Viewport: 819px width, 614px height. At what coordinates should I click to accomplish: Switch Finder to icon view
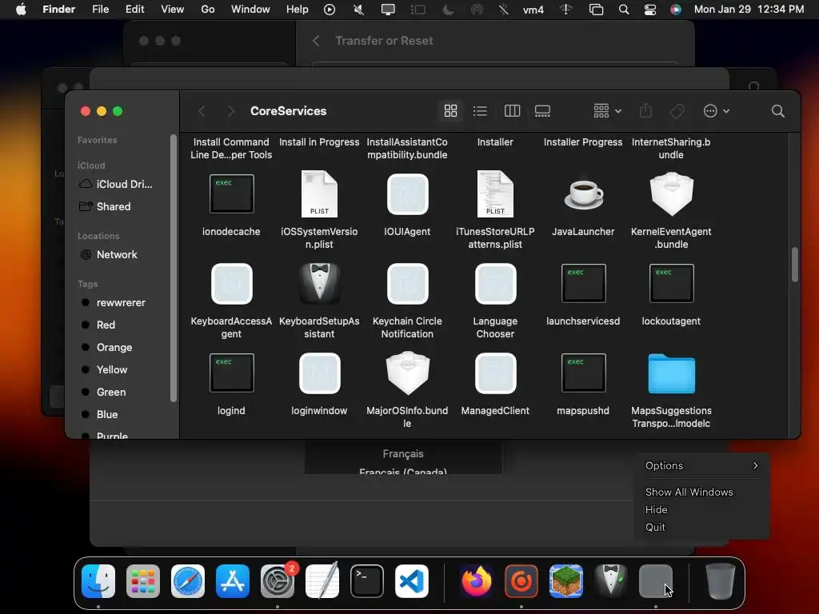pyautogui.click(x=450, y=110)
